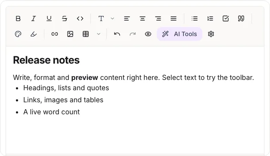Align text to the left
270x156 pixels.
coord(127,18)
